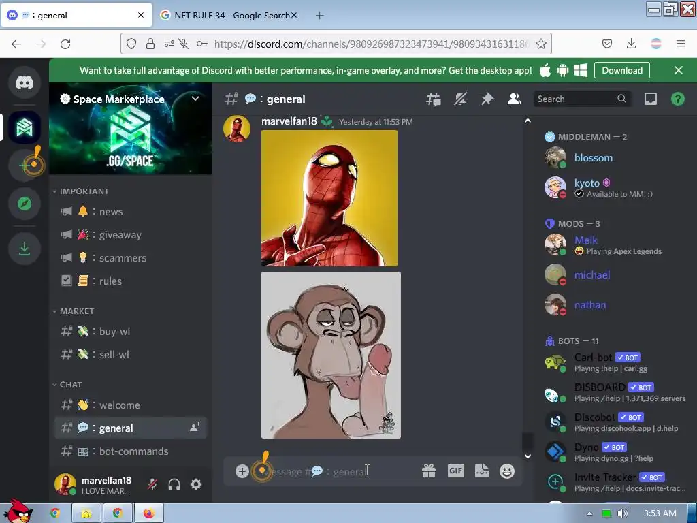
Task: Open the emoji picker smiley
Action: pos(506,471)
